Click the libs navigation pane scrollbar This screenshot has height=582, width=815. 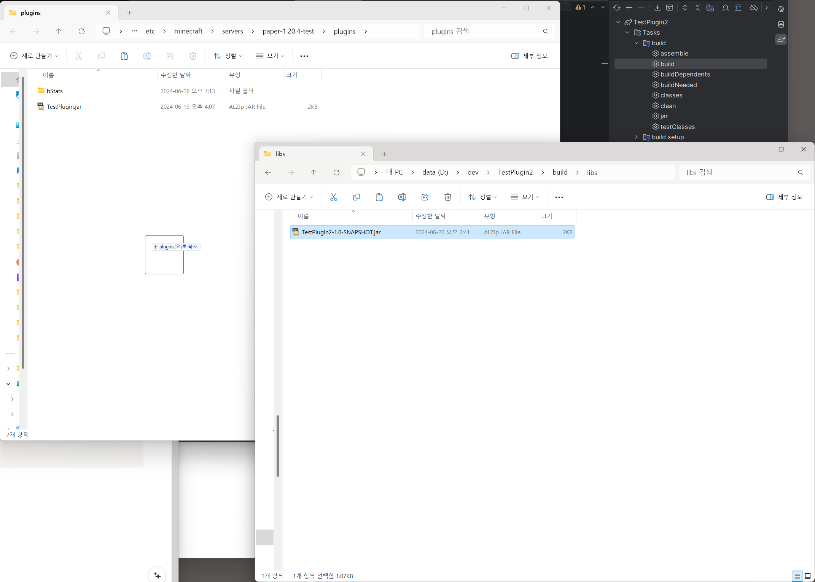[x=278, y=445]
